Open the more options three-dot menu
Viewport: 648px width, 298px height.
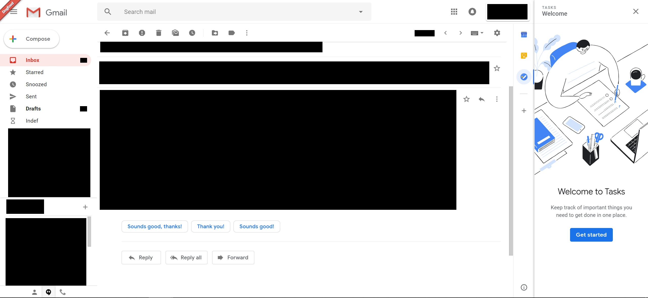coord(247,33)
